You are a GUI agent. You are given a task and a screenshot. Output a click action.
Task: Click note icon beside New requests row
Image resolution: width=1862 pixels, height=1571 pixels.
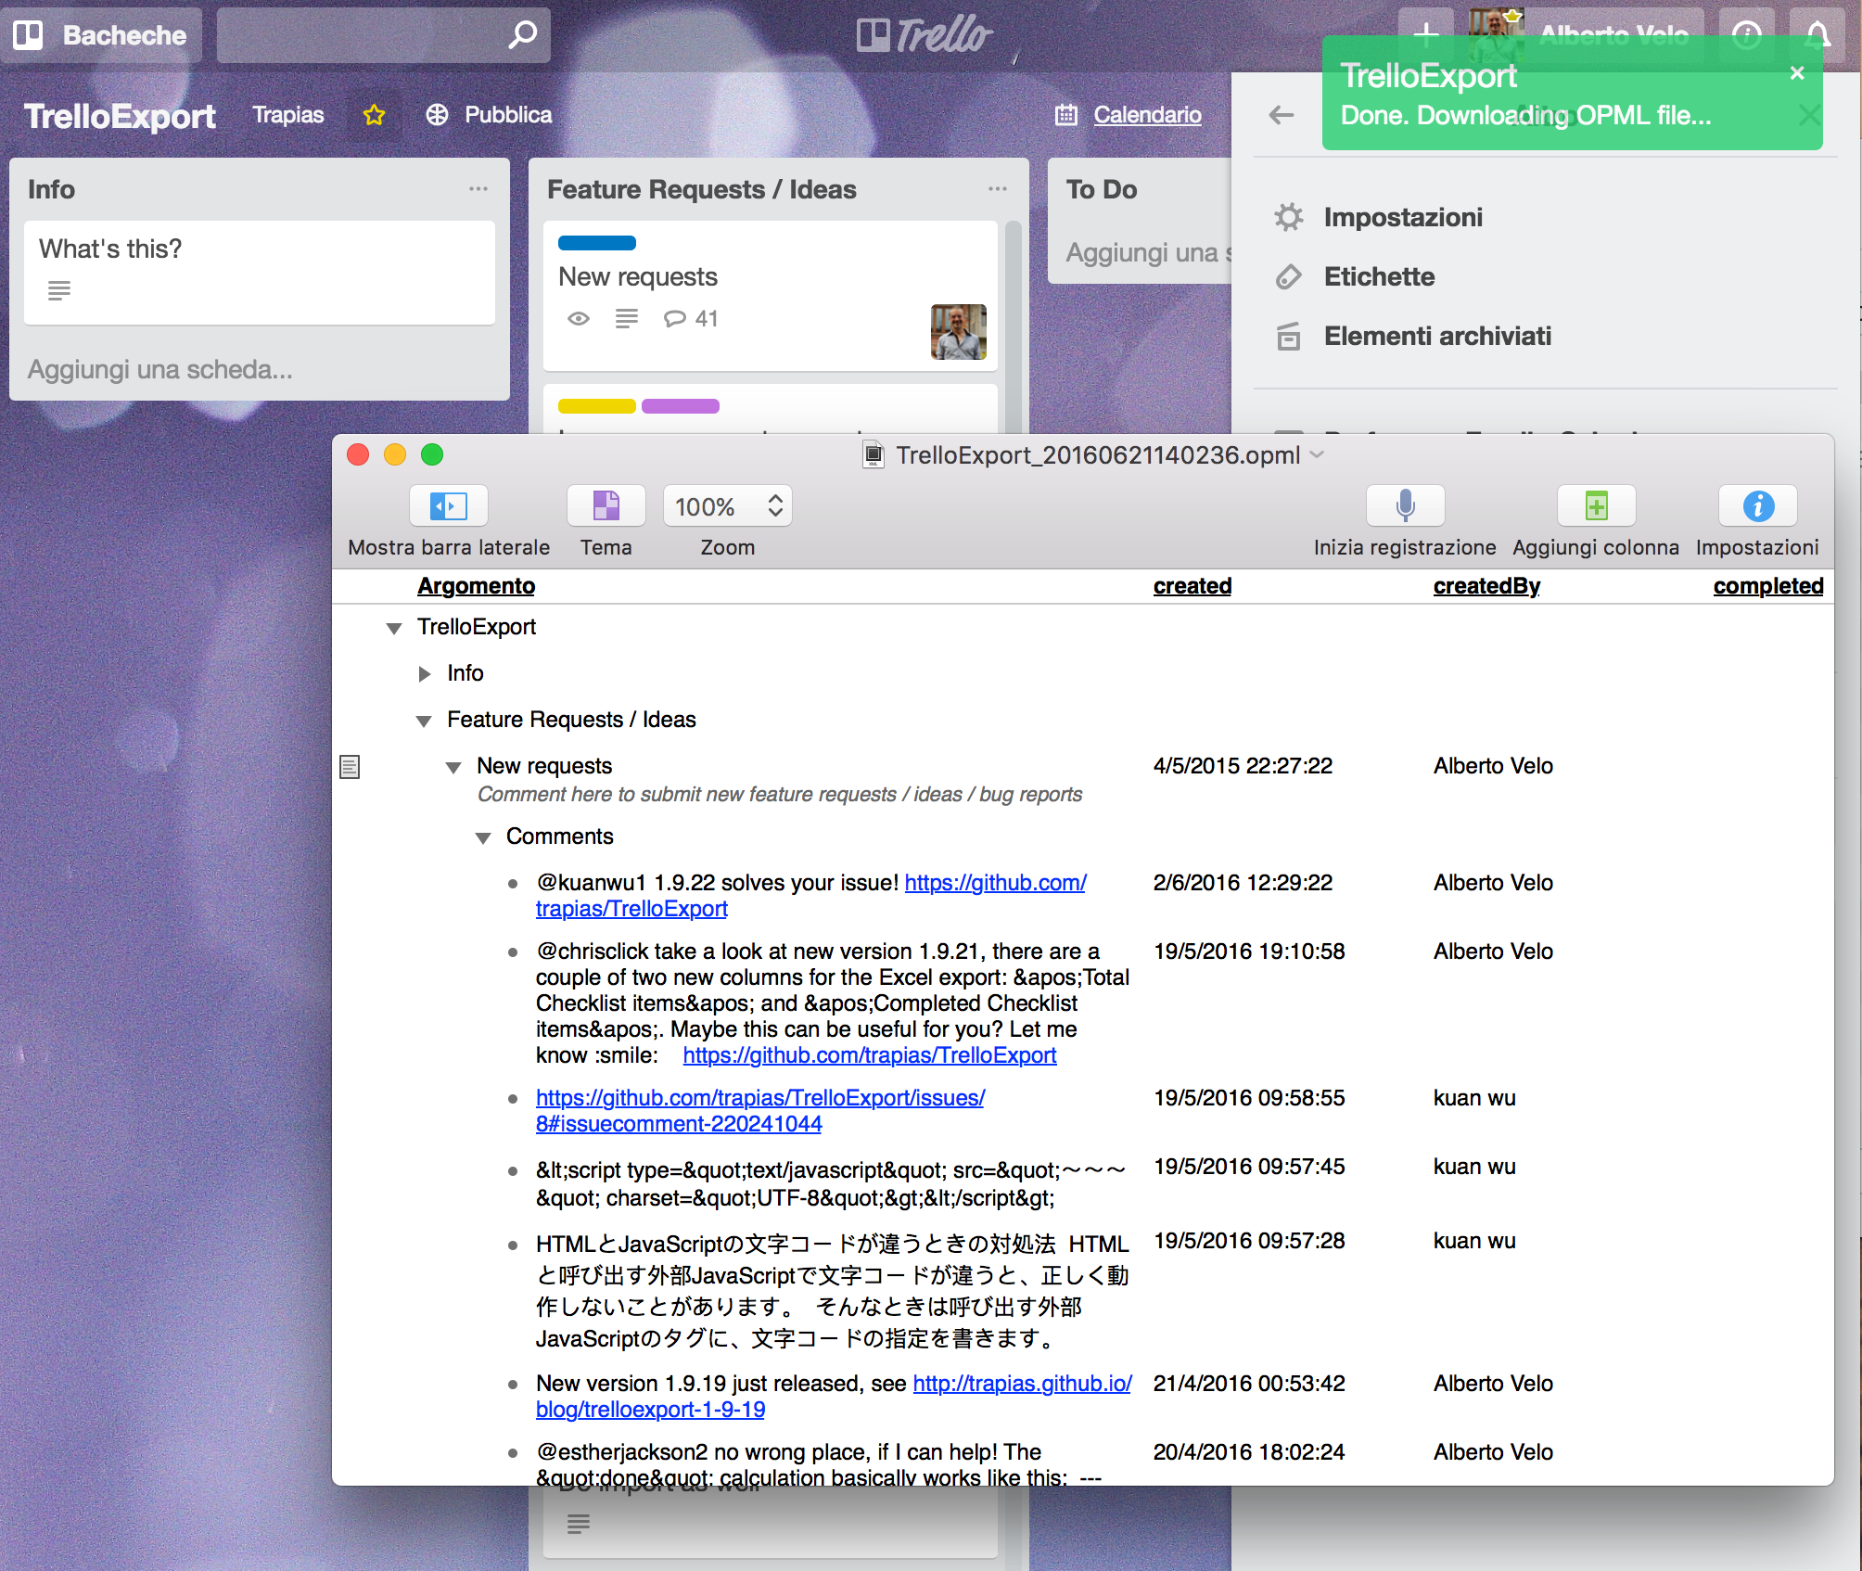(350, 767)
